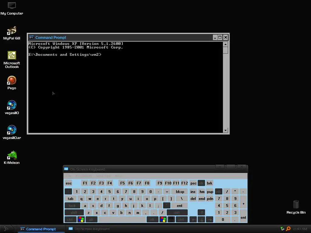
Task: Select the Recycle Bin icon
Action: coord(296,207)
